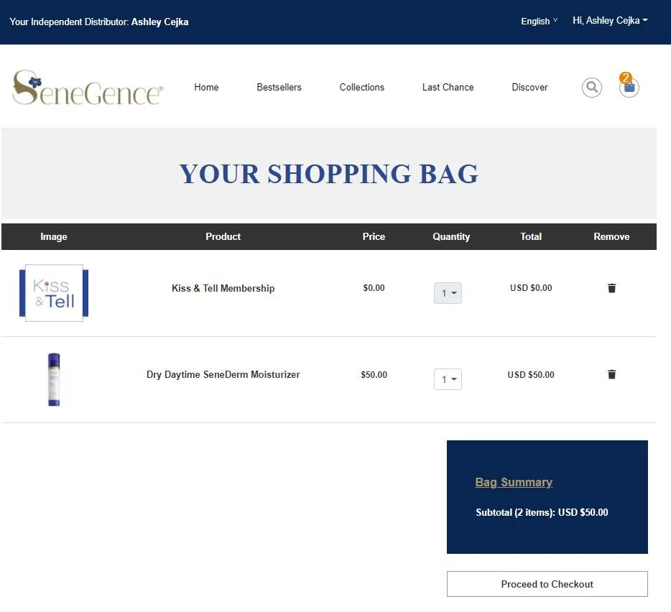Delete Dry Daytime SeneDerm Moisturizer via trash icon
The image size is (671, 612).
[611, 374]
